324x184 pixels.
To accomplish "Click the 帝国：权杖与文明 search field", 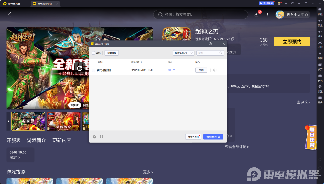I will click(201, 15).
